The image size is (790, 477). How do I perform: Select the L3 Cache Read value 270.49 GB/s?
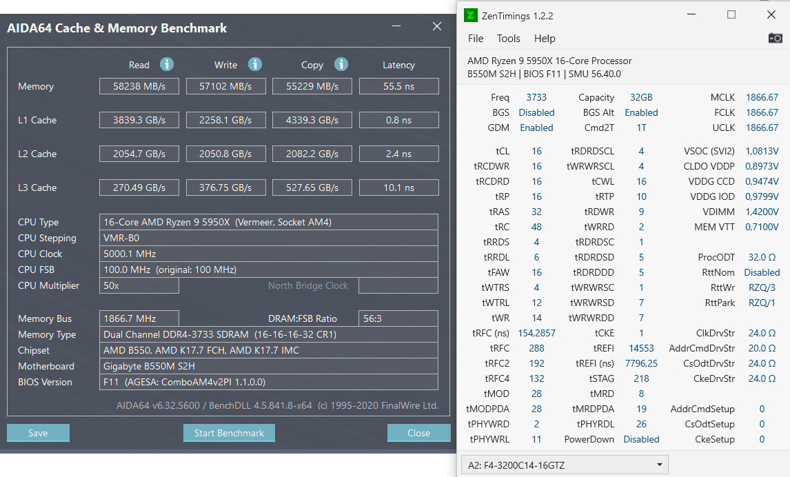point(139,187)
